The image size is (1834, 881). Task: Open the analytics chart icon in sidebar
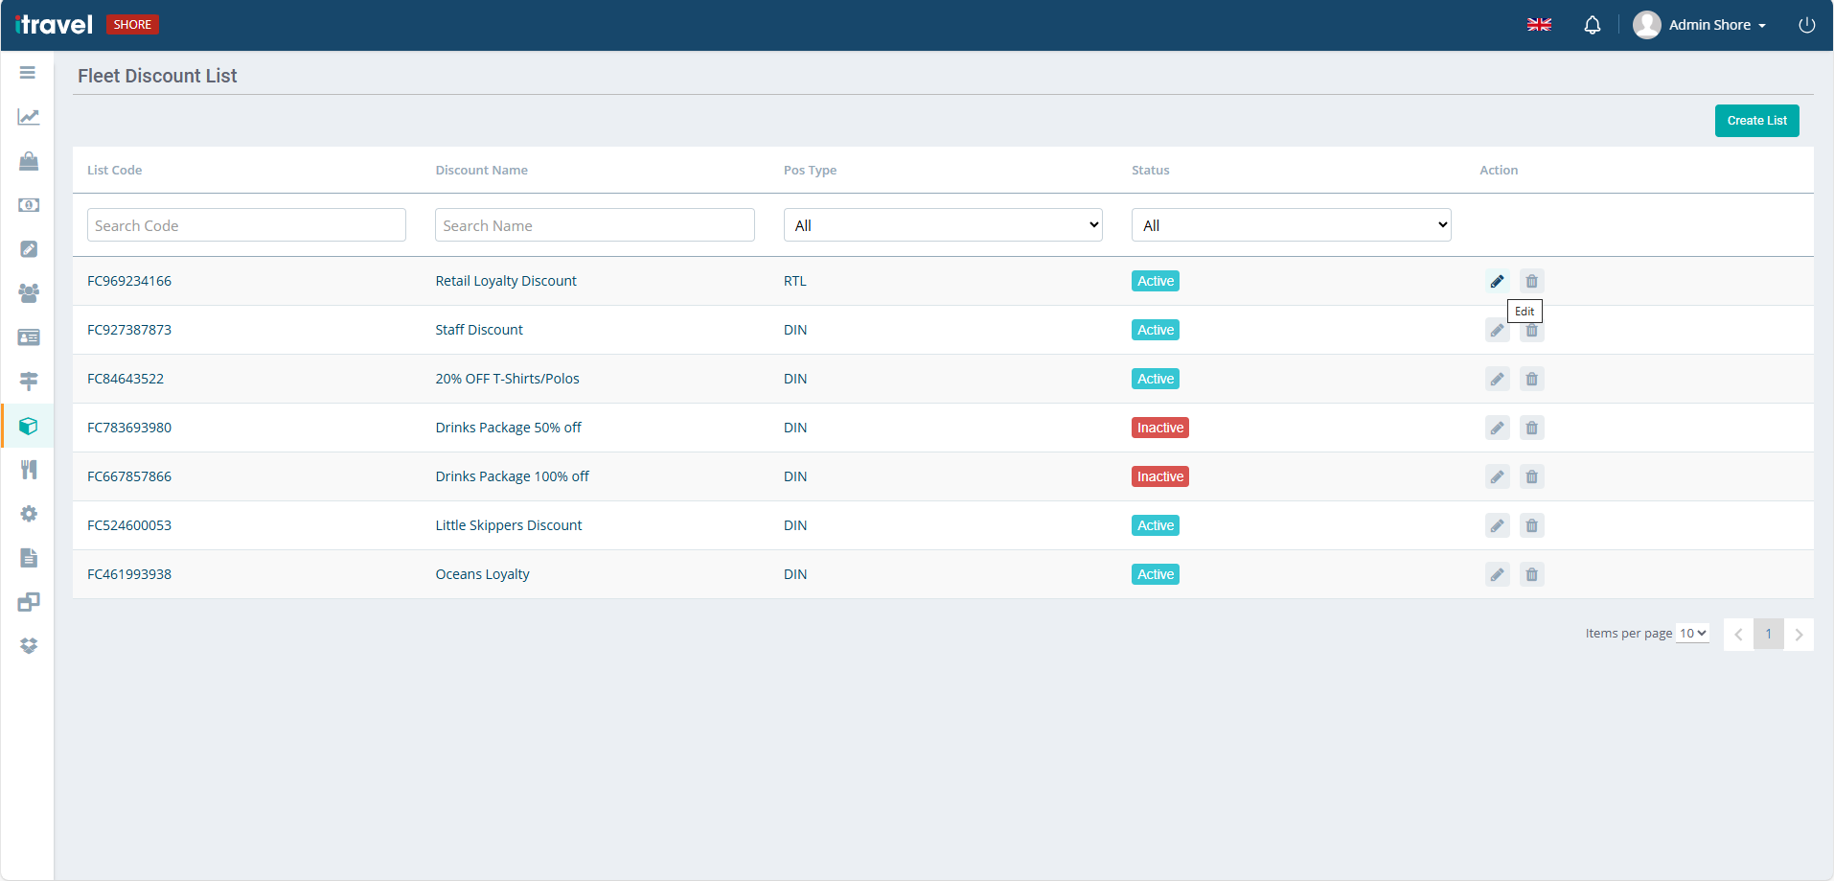29,117
